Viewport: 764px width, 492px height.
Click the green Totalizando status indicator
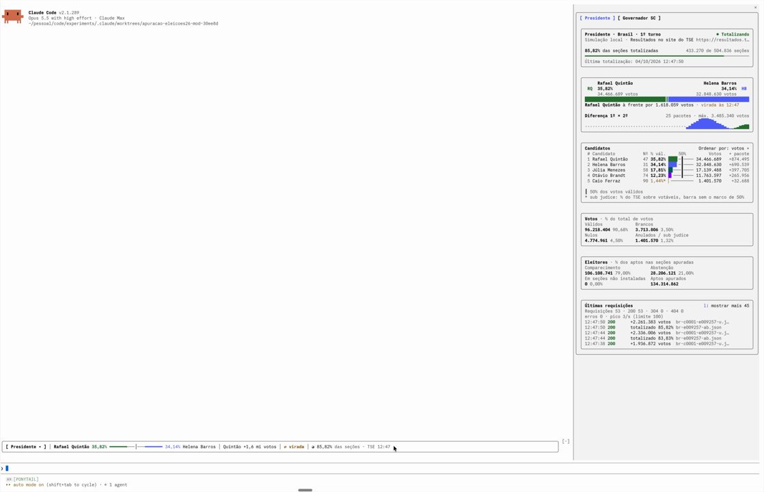[733, 35]
